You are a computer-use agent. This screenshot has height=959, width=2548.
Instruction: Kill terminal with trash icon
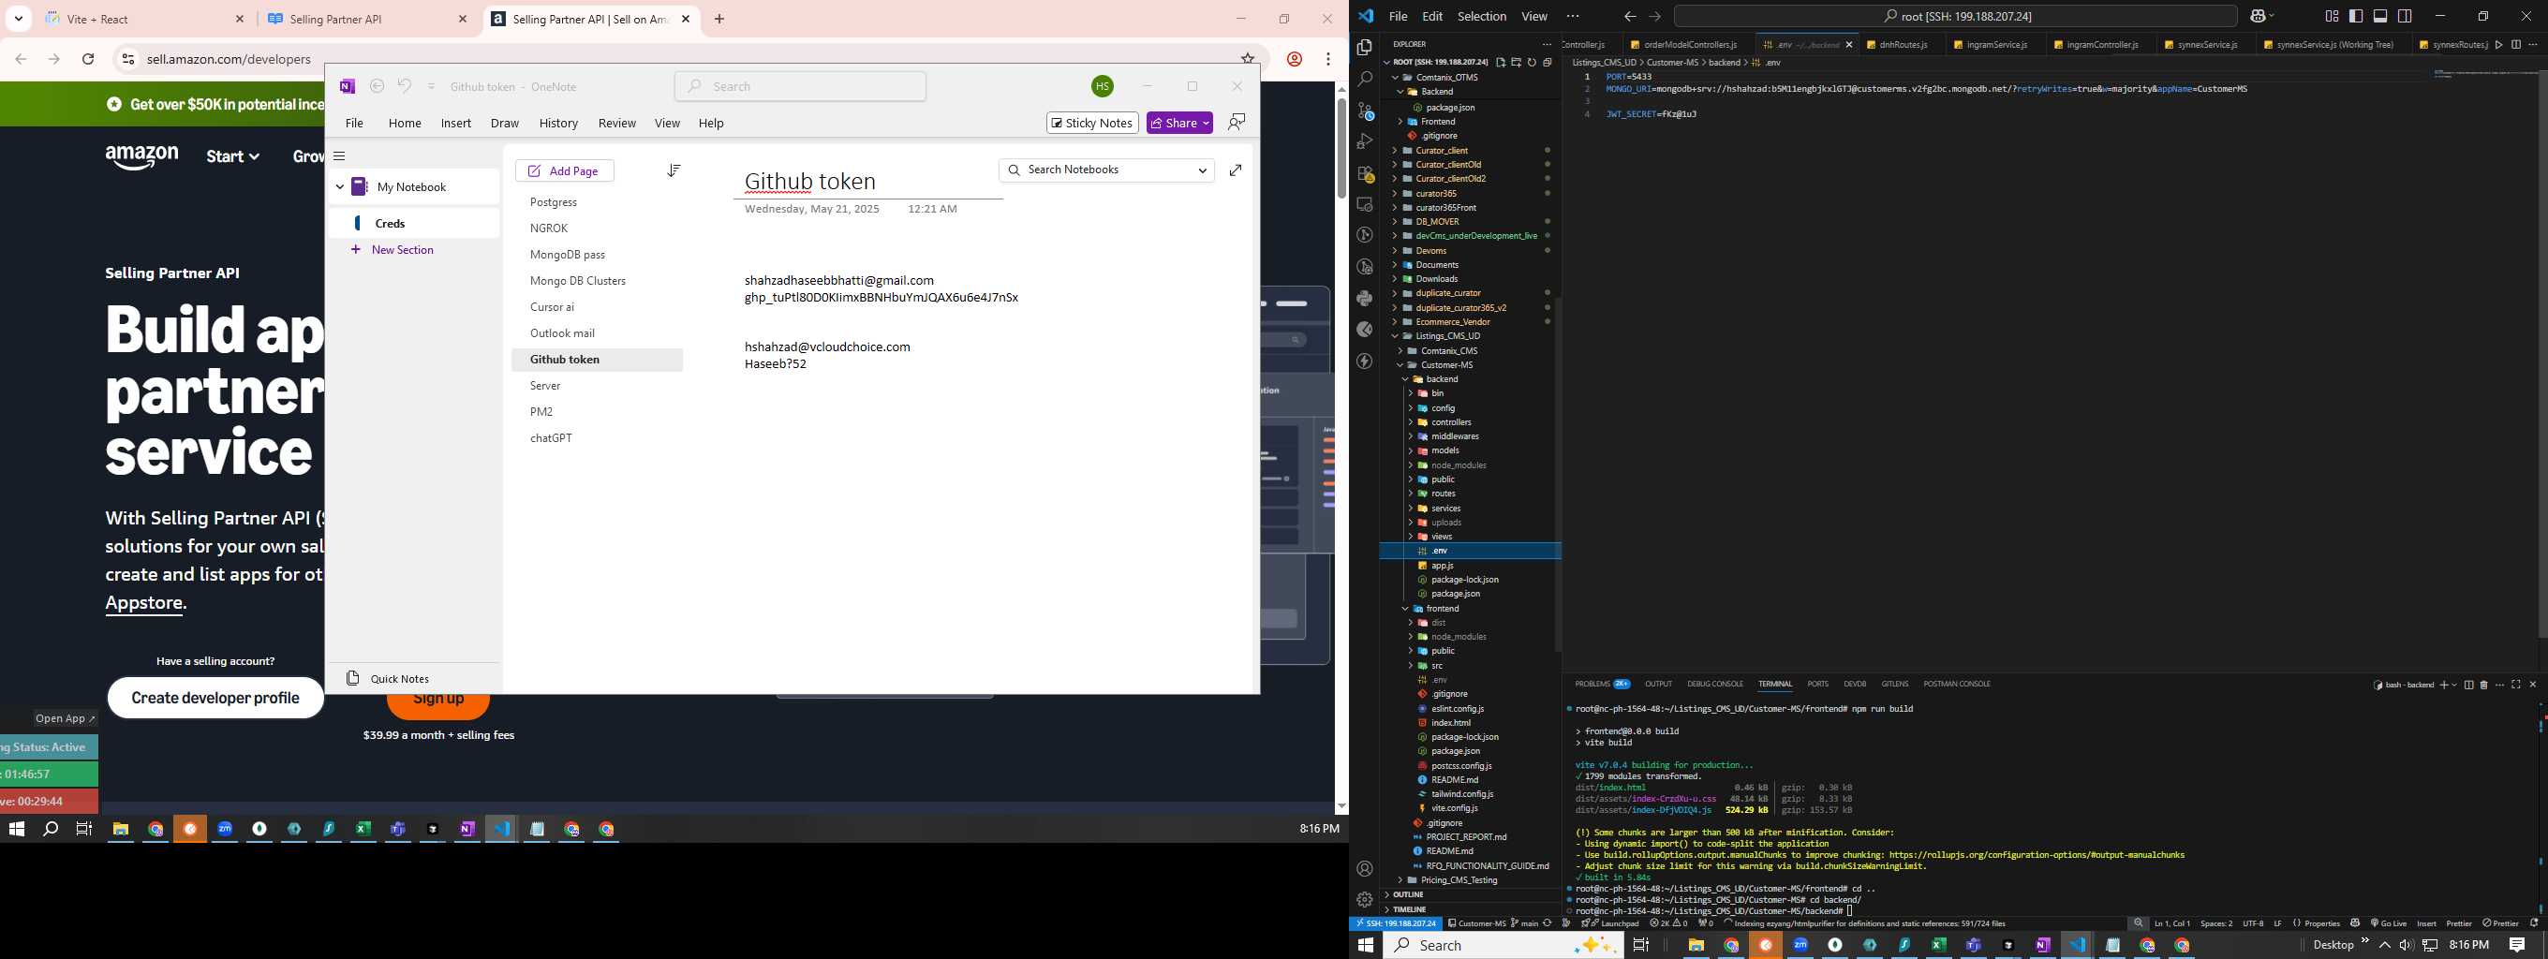point(2483,685)
